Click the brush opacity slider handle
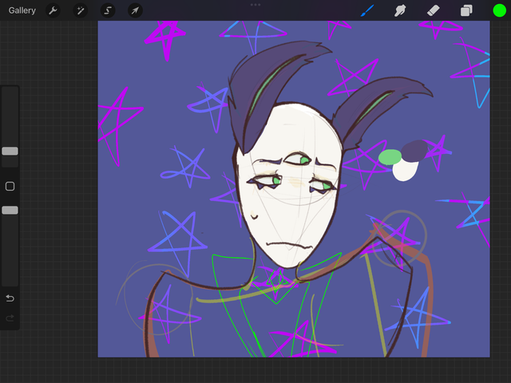This screenshot has width=511, height=383. click(10, 211)
